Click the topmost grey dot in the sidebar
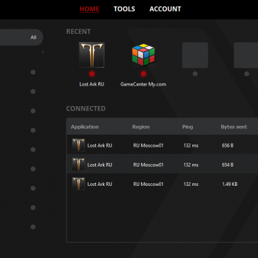The image size is (258, 258). click(x=33, y=72)
